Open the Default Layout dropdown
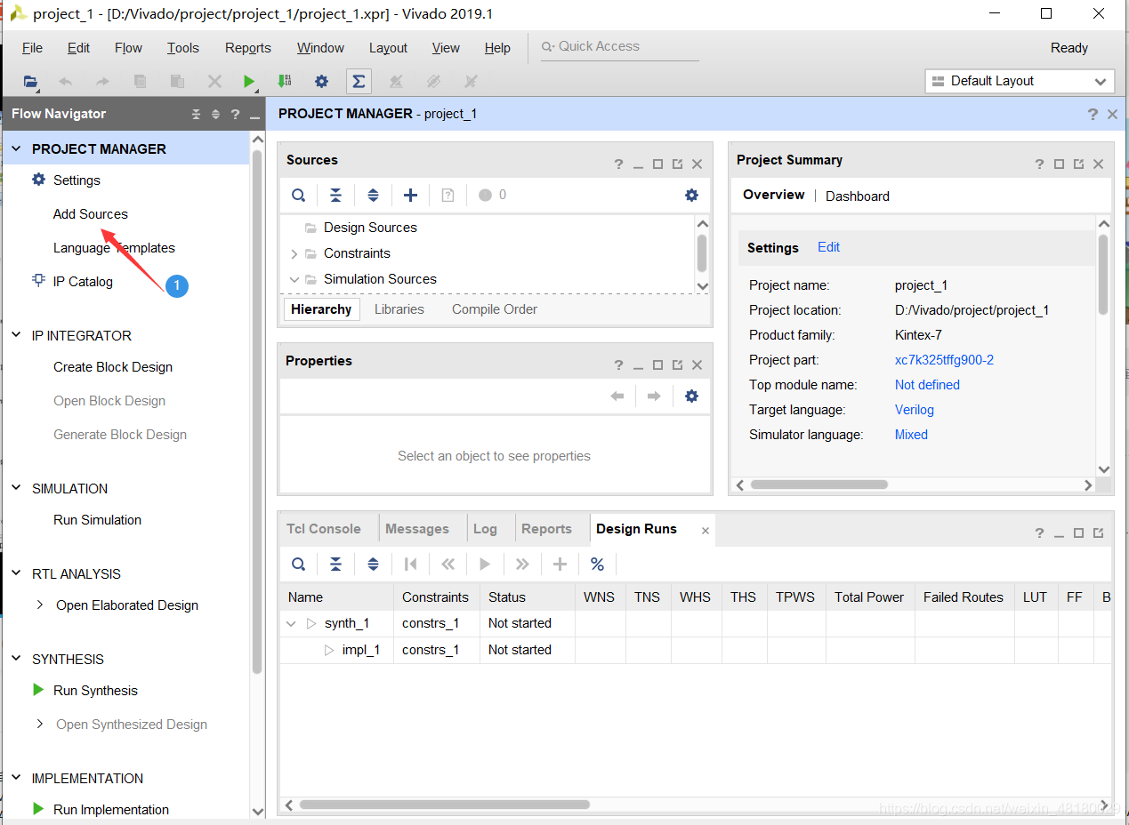Screen dimensions: 1129x825 click(x=1020, y=81)
